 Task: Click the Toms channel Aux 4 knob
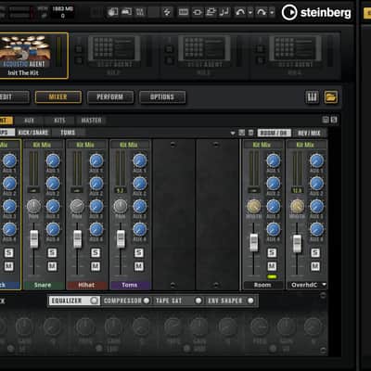tap(139, 229)
